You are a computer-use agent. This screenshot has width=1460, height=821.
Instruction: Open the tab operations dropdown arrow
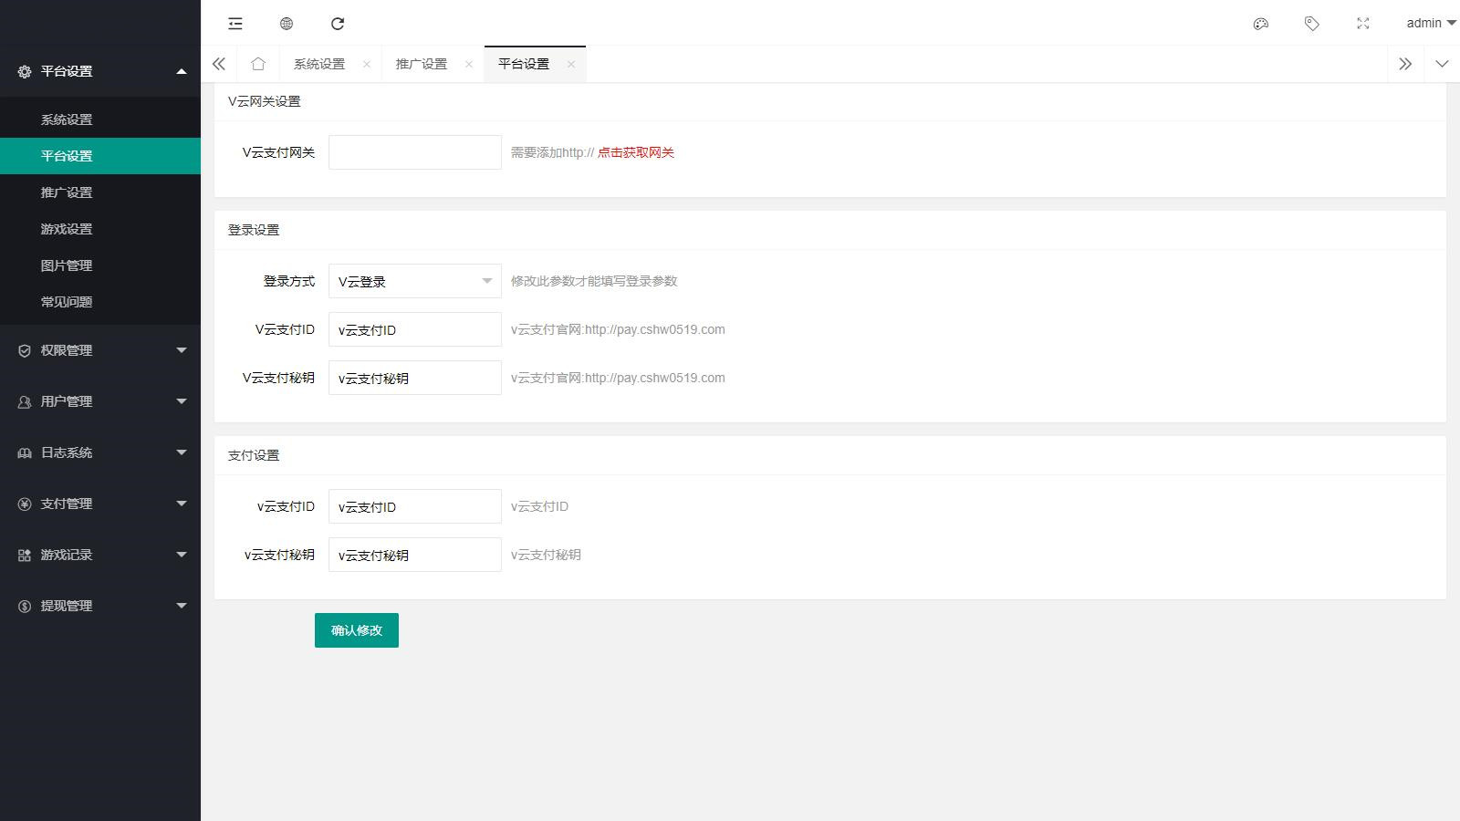(1442, 64)
